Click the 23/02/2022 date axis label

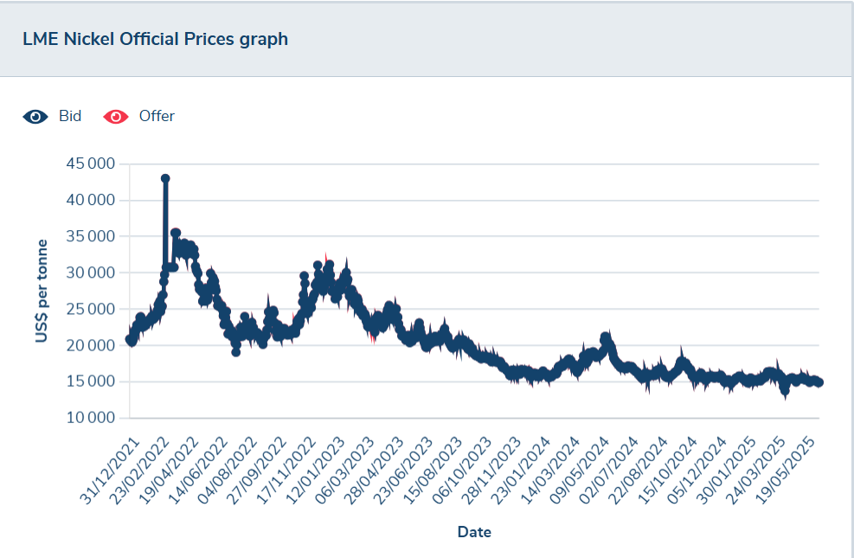tap(139, 471)
